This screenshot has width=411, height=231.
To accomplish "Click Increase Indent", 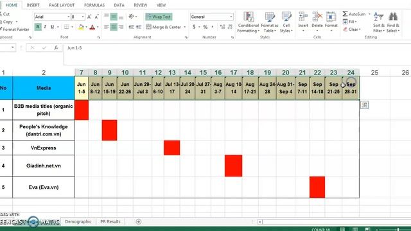I will tap(139, 27).
